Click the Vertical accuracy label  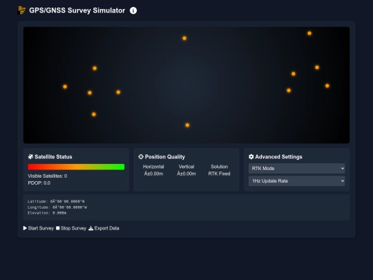[x=186, y=167]
